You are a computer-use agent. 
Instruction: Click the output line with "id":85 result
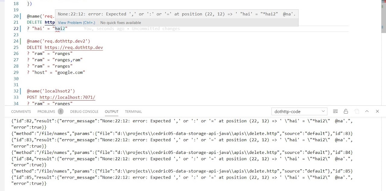[182, 180]
